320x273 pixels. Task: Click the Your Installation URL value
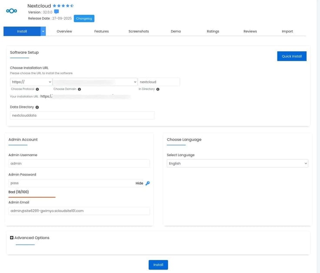[x=86, y=96]
